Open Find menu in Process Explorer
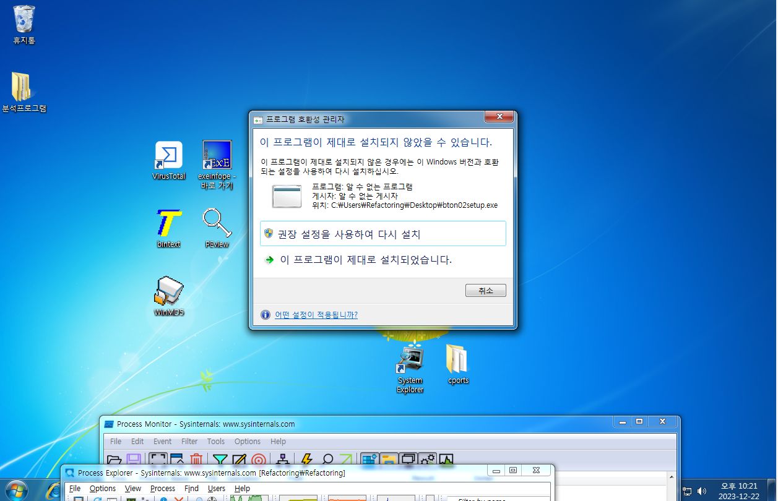Viewport: 778px width, 501px height. point(192,488)
